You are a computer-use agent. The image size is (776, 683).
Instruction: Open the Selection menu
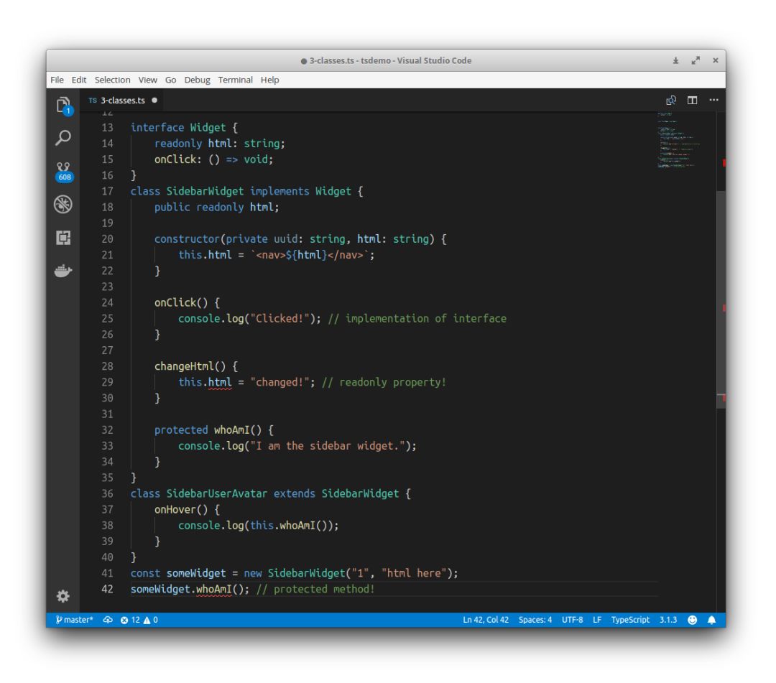(112, 80)
